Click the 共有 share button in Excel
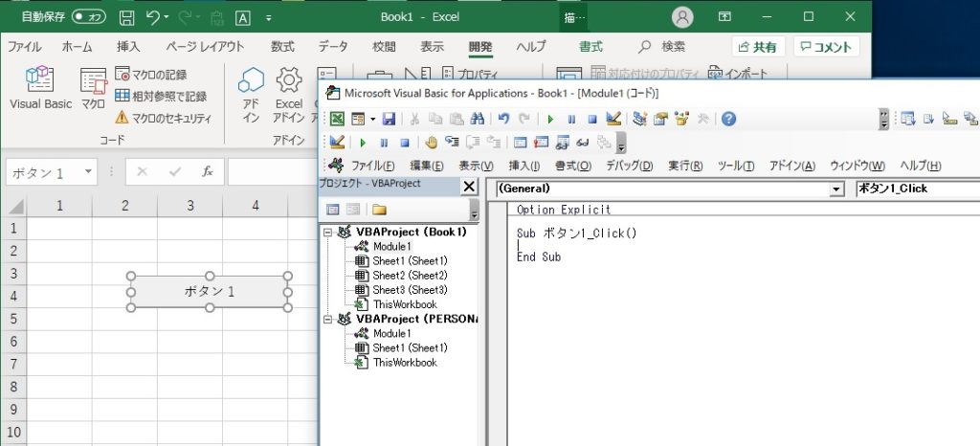The image size is (980, 446). tap(758, 47)
